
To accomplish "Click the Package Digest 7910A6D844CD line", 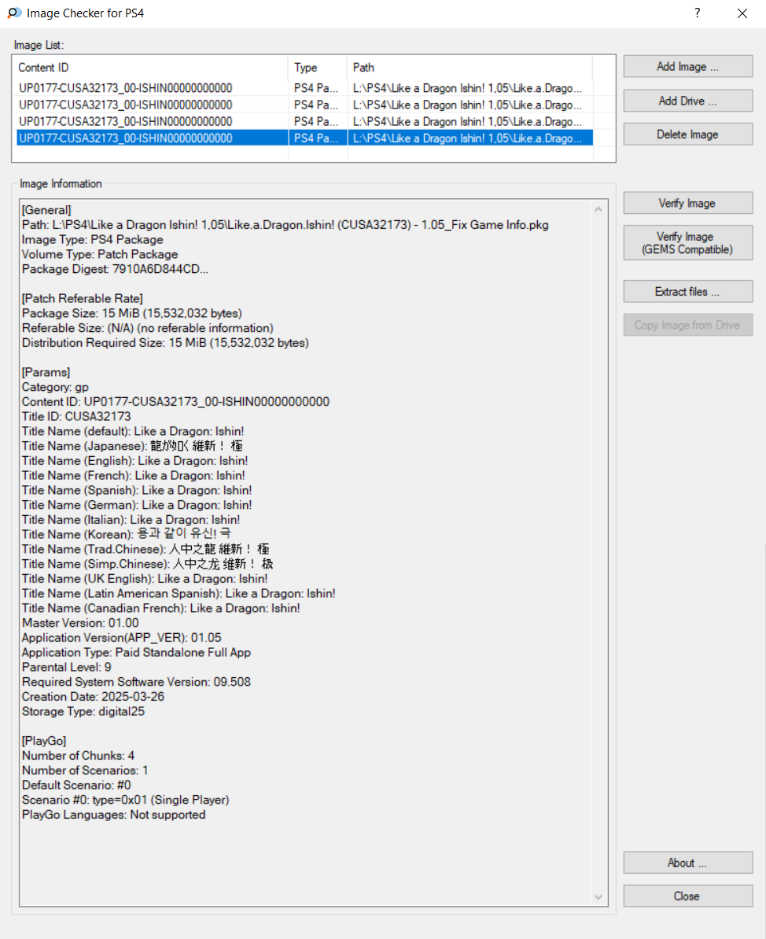I will [115, 270].
